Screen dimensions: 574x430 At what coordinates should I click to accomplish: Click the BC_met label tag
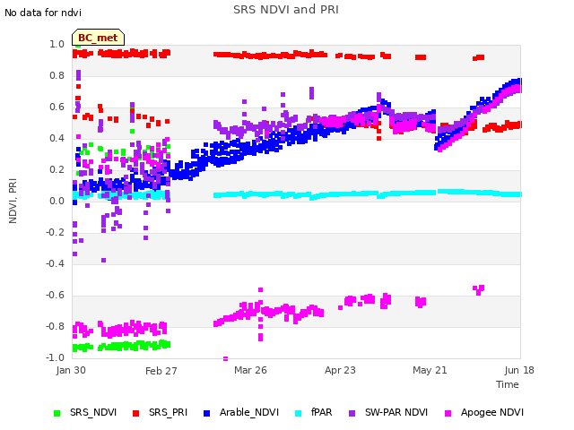[98, 38]
